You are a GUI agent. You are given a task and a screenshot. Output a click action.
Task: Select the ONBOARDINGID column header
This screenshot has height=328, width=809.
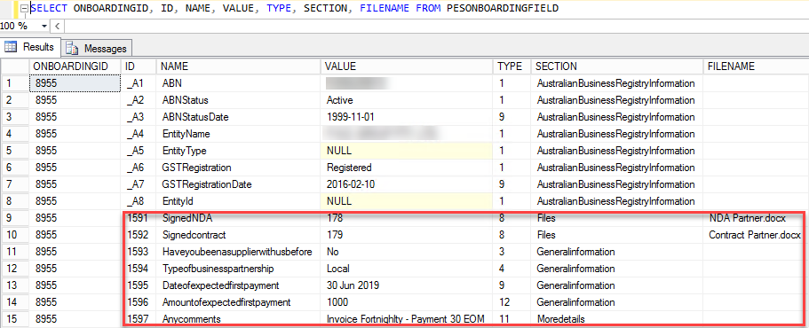(x=75, y=66)
